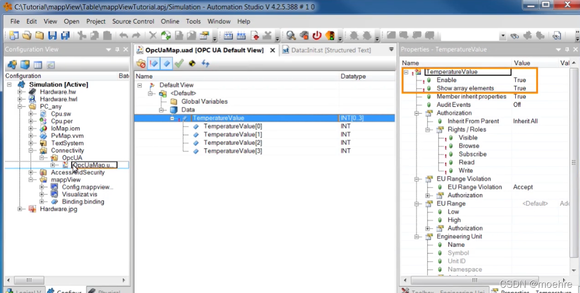Image resolution: width=580 pixels, height=293 pixels.
Task: Click the Redo arrow icon
Action: [136, 35]
